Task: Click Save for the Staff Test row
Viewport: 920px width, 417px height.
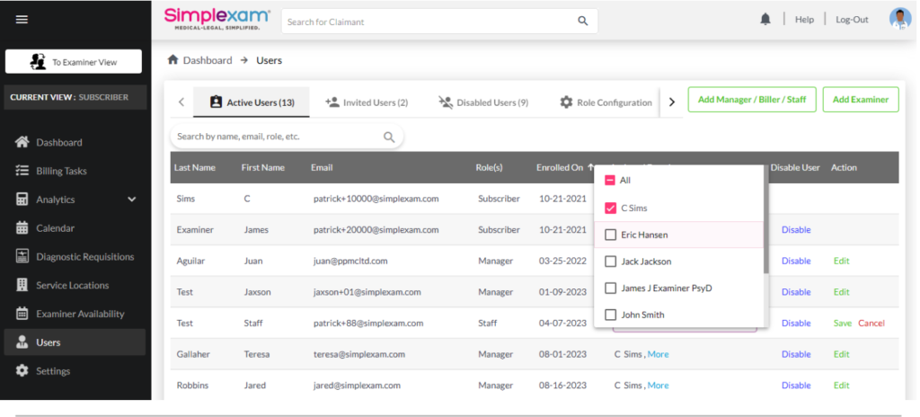Action: 842,324
